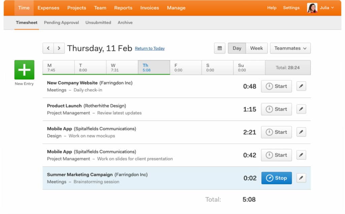Select Thursday 5:08 day tab

pos(154,67)
